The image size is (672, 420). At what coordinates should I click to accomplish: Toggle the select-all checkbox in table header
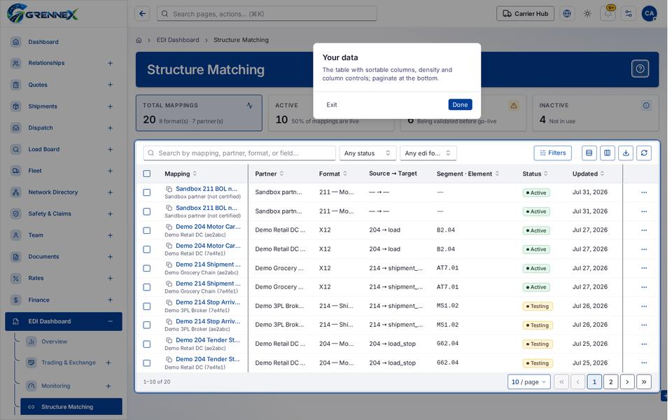(147, 174)
